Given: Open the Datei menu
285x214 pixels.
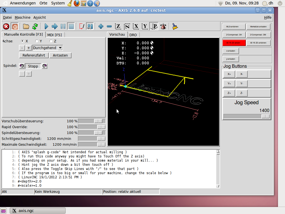Looking at the screenshot, I should point(7,18).
